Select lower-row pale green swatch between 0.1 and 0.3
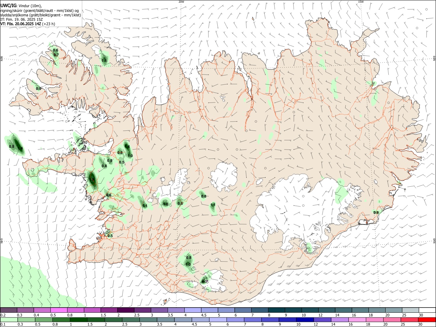The width and height of the screenshot is (436, 327). click(9, 320)
